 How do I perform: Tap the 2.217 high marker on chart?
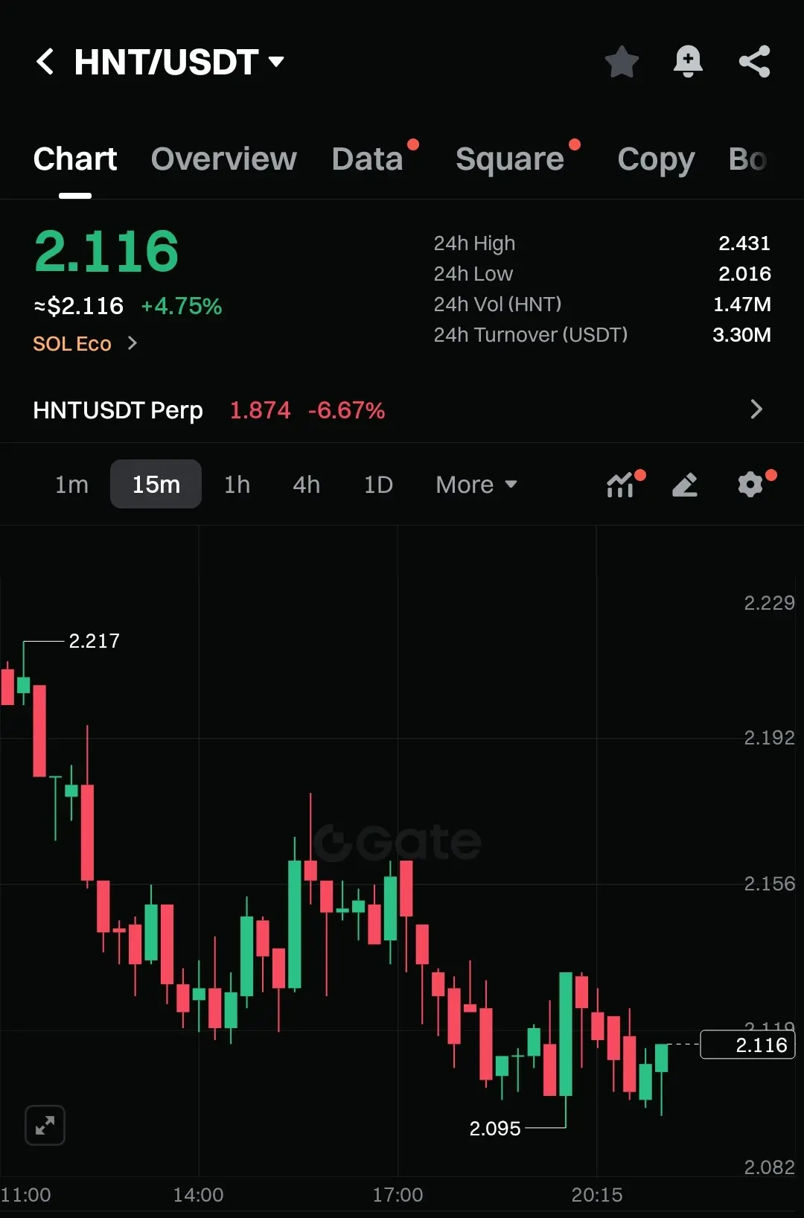click(94, 641)
